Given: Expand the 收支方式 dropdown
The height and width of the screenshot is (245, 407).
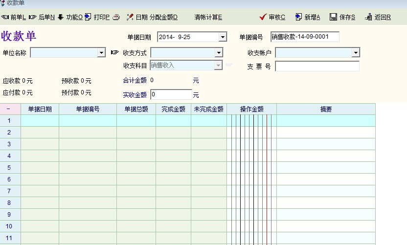Looking at the screenshot, I should (219, 52).
